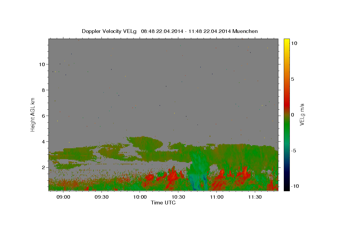Click the 09:30 time tick label
Image resolution: width=344 pixels, height=229 pixels.
click(101, 197)
